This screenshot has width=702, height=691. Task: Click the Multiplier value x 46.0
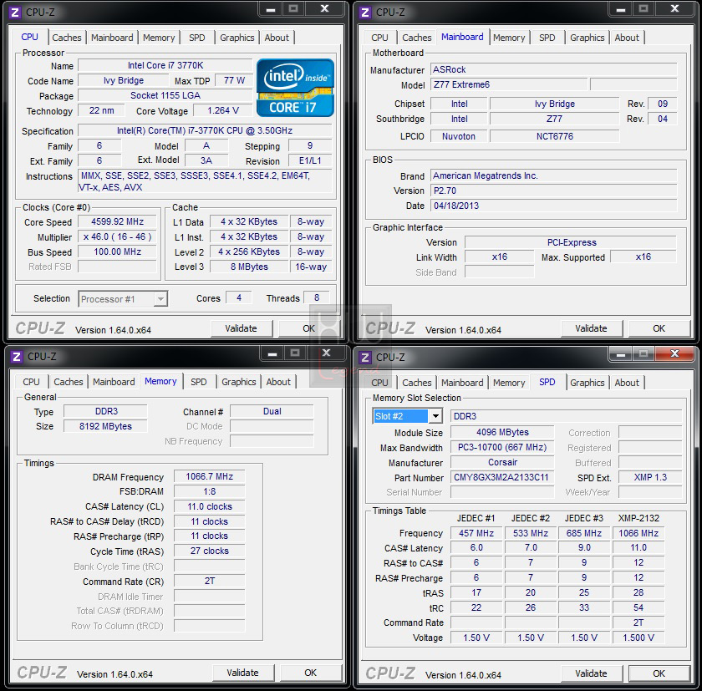(117, 236)
